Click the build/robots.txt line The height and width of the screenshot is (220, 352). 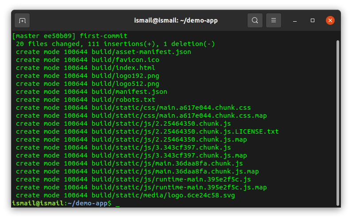click(123, 100)
